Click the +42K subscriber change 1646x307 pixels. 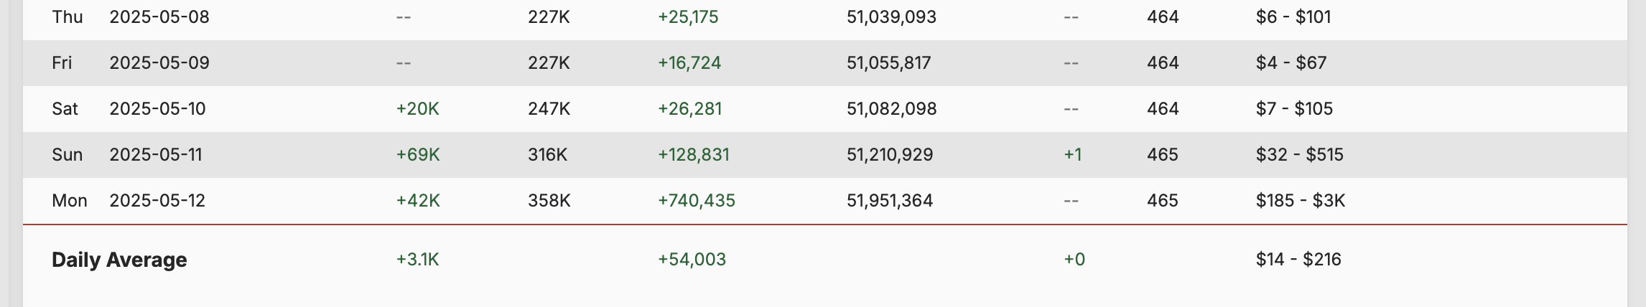(x=418, y=200)
